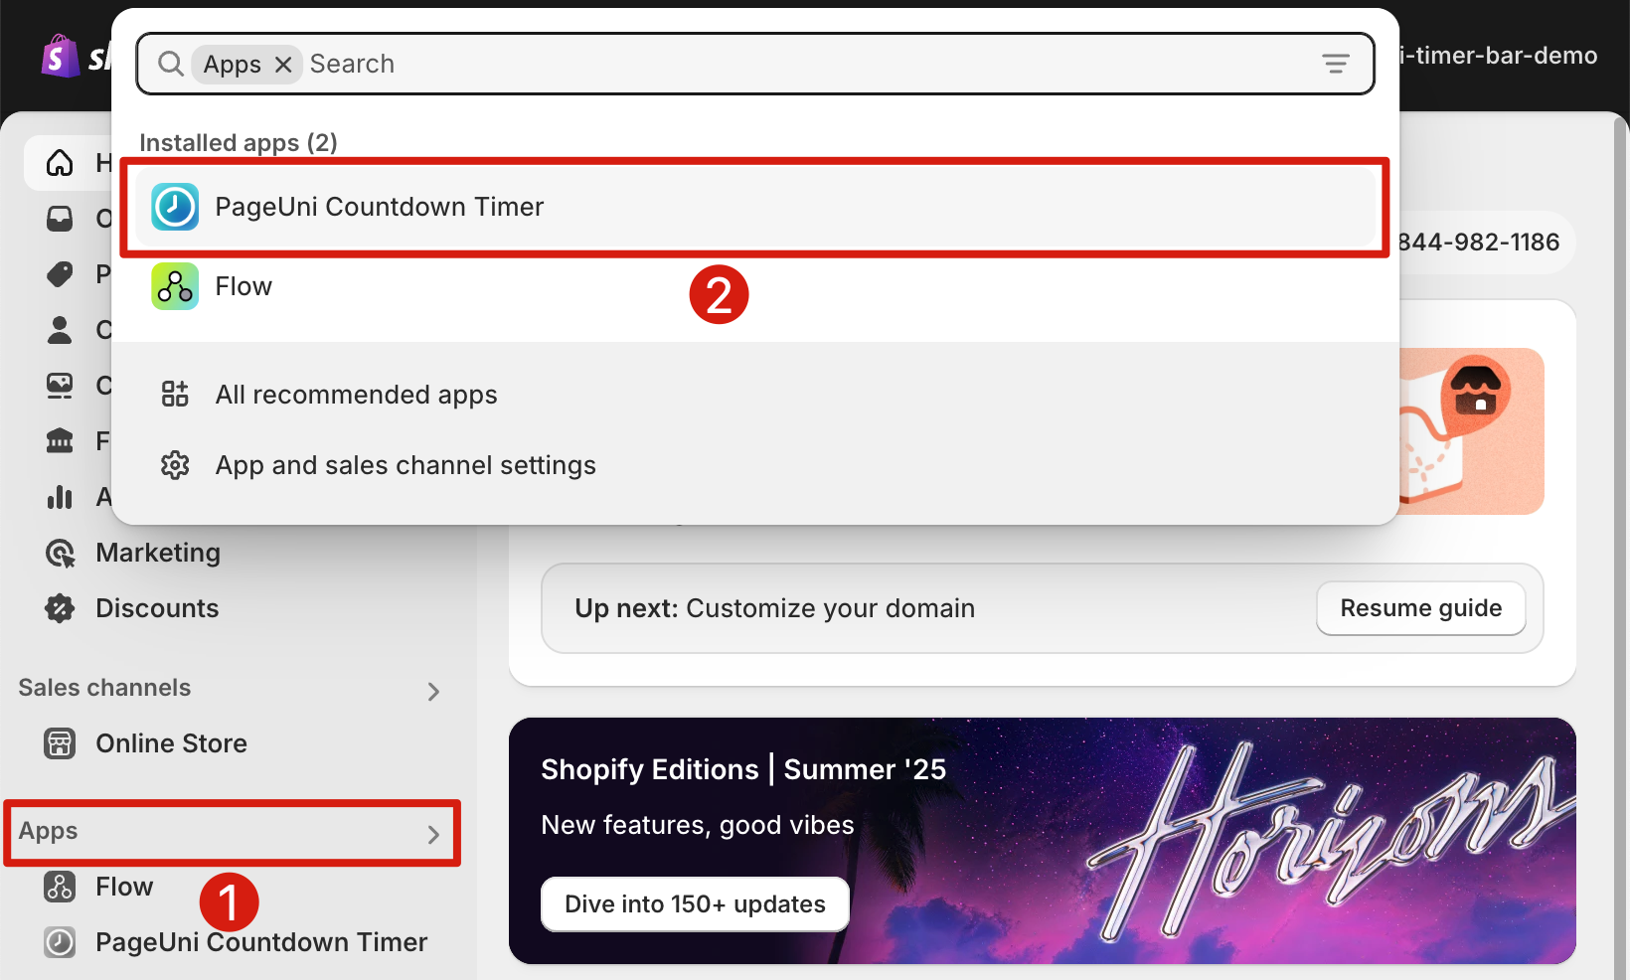This screenshot has width=1630, height=980.
Task: Click the Flow icon in sidebar
Action: tap(60, 887)
